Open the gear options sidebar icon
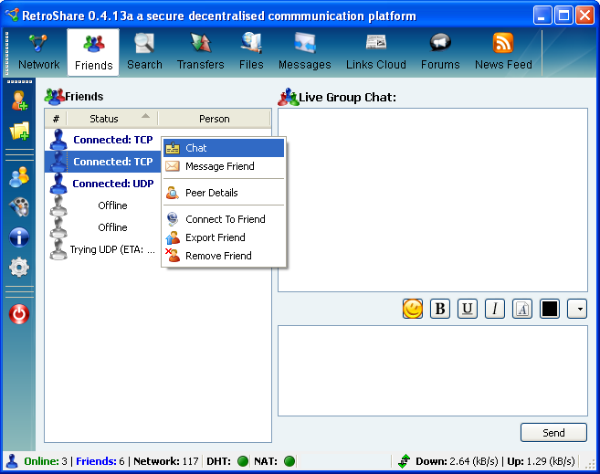 click(x=19, y=268)
